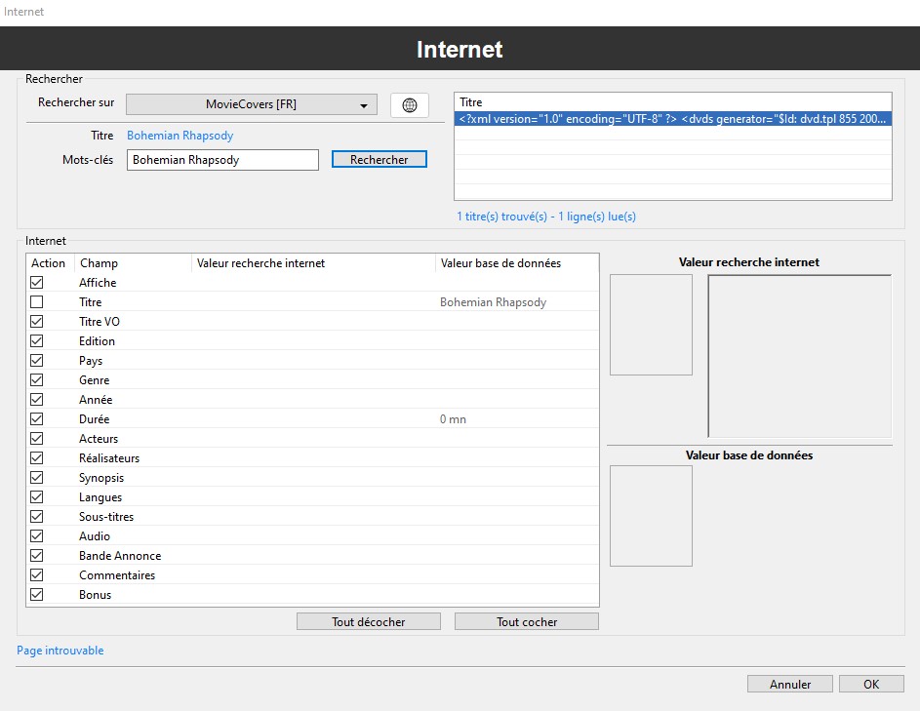The height and width of the screenshot is (711, 920).
Task: Click the globe icon next to MovieCovers
Action: pyautogui.click(x=410, y=105)
